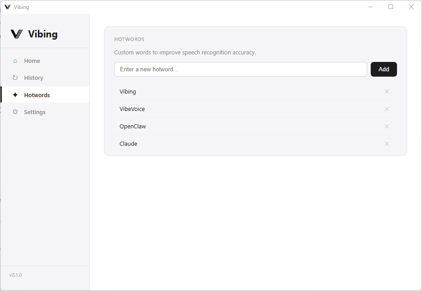Image resolution: width=422 pixels, height=291 pixels.
Task: Click the v0.1.0 version label
Action: (16, 275)
